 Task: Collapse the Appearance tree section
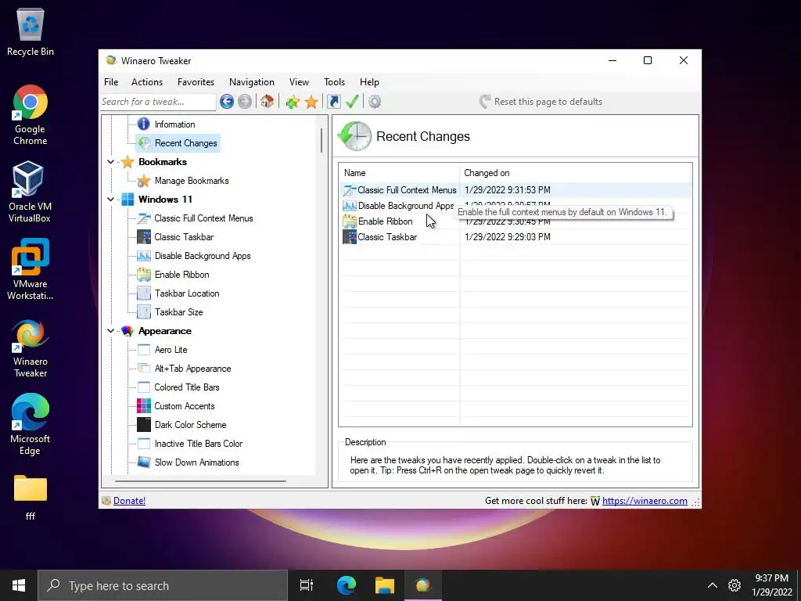[x=111, y=331]
